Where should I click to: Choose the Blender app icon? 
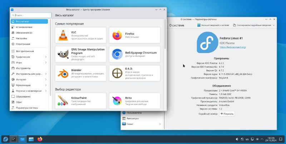63,73
